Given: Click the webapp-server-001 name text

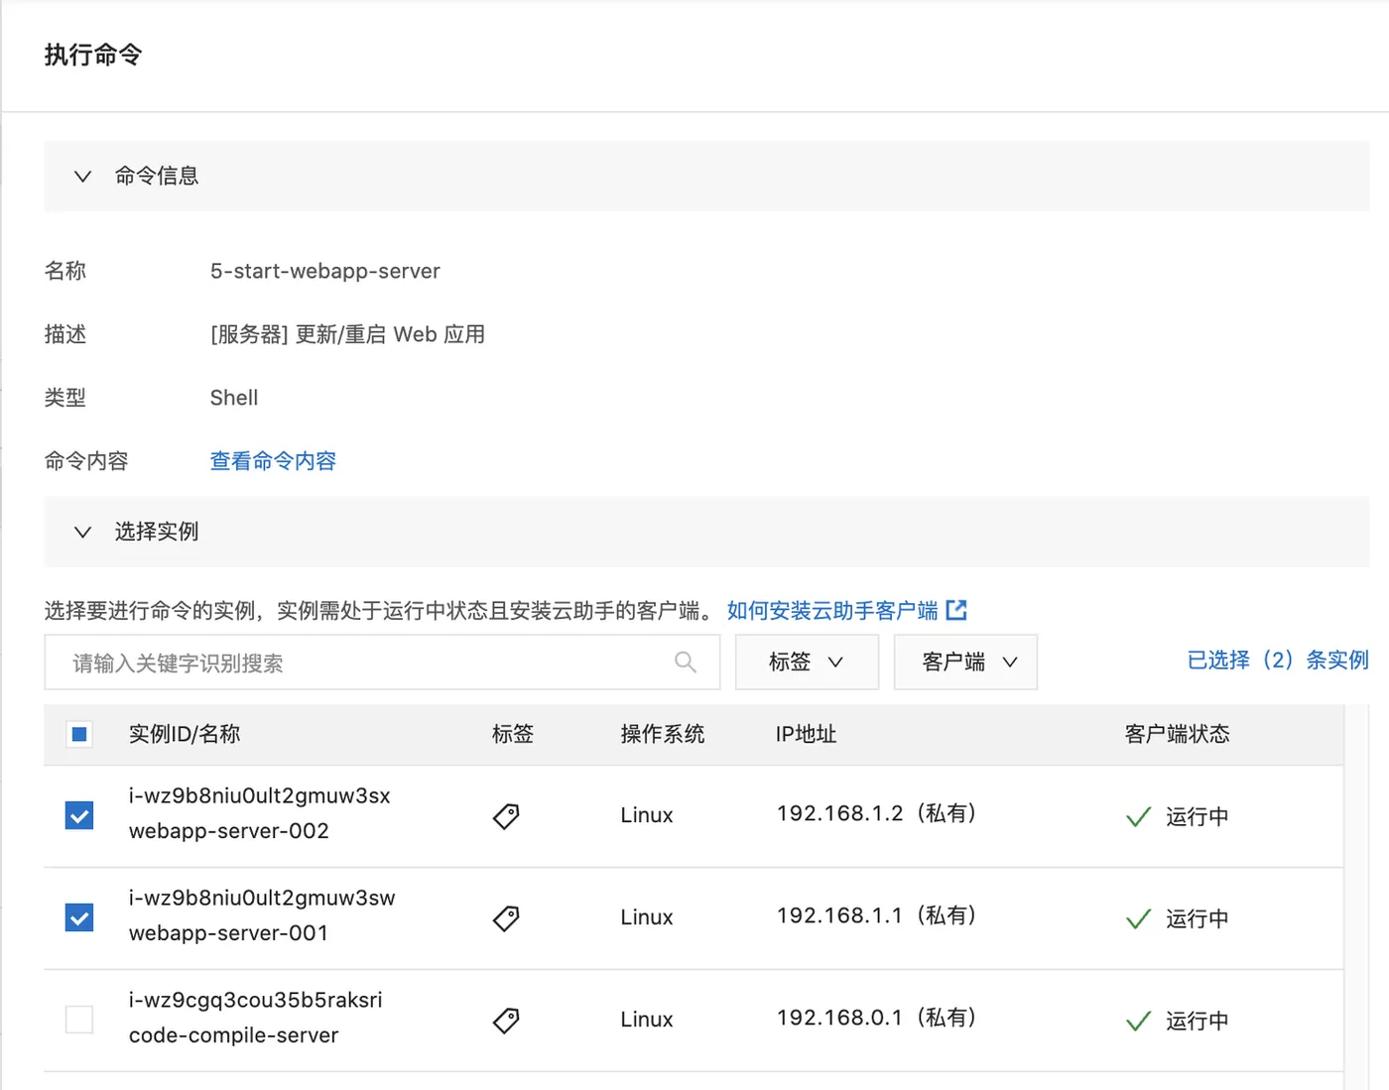Looking at the screenshot, I should 229,933.
